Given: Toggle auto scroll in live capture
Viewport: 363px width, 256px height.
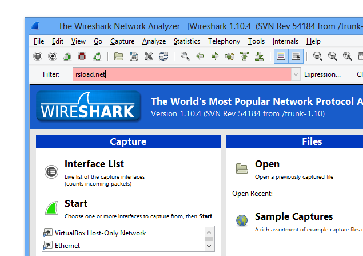Looking at the screenshot, I should (x=296, y=56).
